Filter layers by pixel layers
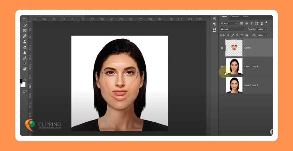The image size is (293, 151). (x=241, y=23)
